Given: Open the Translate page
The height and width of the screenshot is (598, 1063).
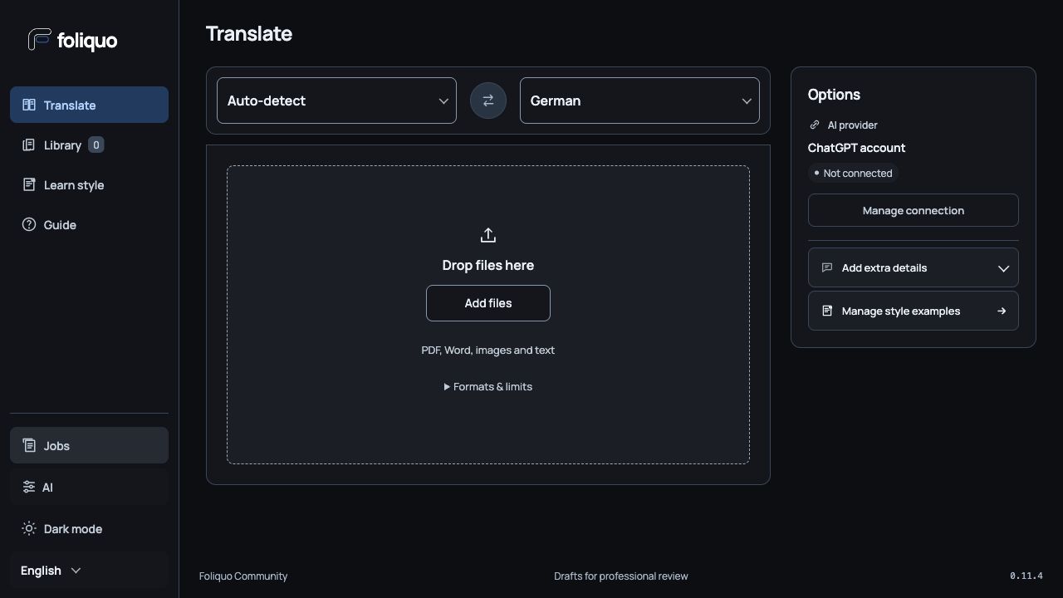Looking at the screenshot, I should (89, 105).
